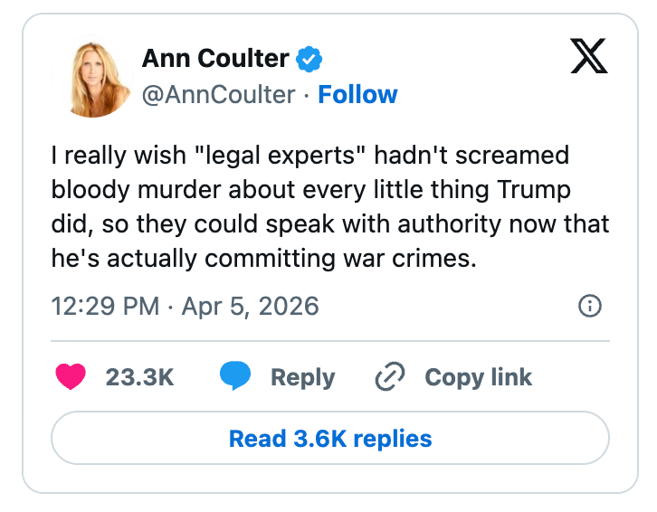The image size is (657, 512).
Task: Open the 12:29 PM timestamp link
Action: pos(105,306)
